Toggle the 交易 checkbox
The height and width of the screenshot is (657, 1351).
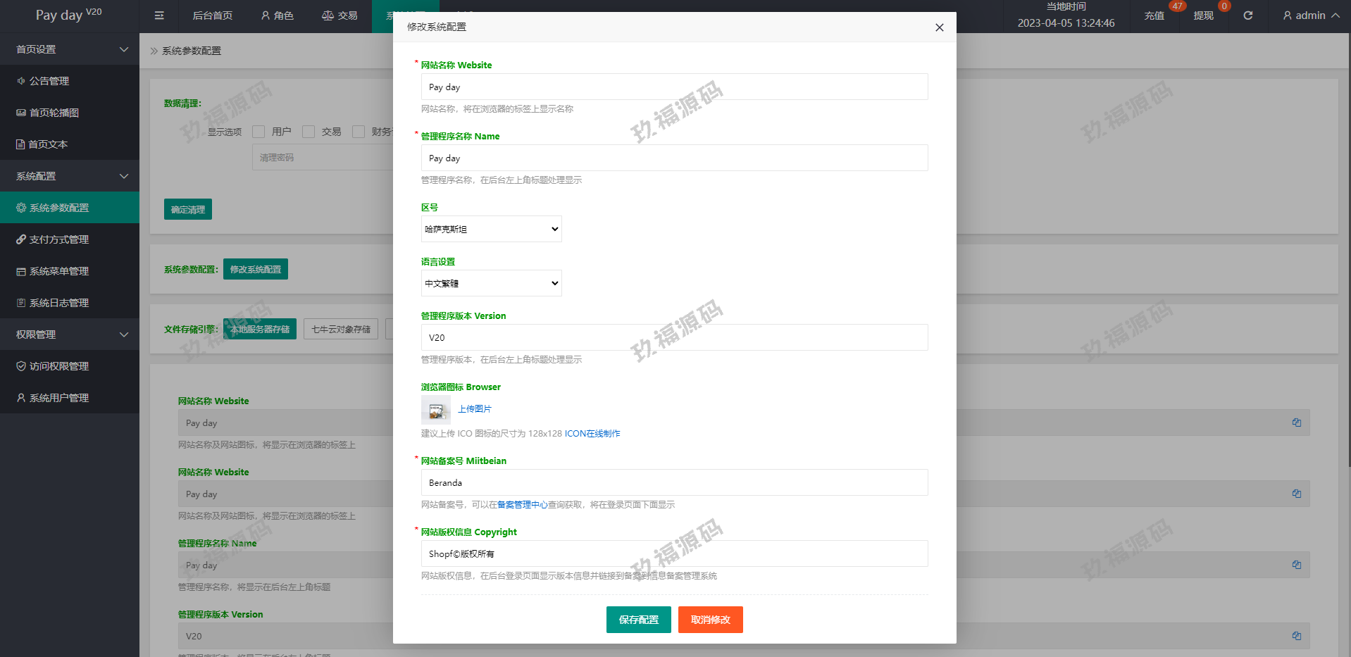click(x=309, y=132)
